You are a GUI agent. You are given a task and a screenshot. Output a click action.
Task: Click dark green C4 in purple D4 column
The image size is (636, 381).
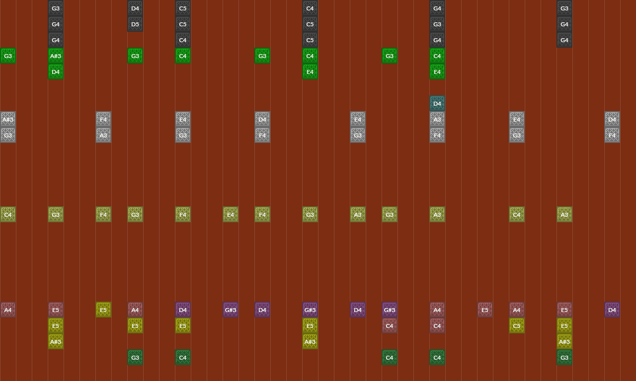tap(183, 358)
